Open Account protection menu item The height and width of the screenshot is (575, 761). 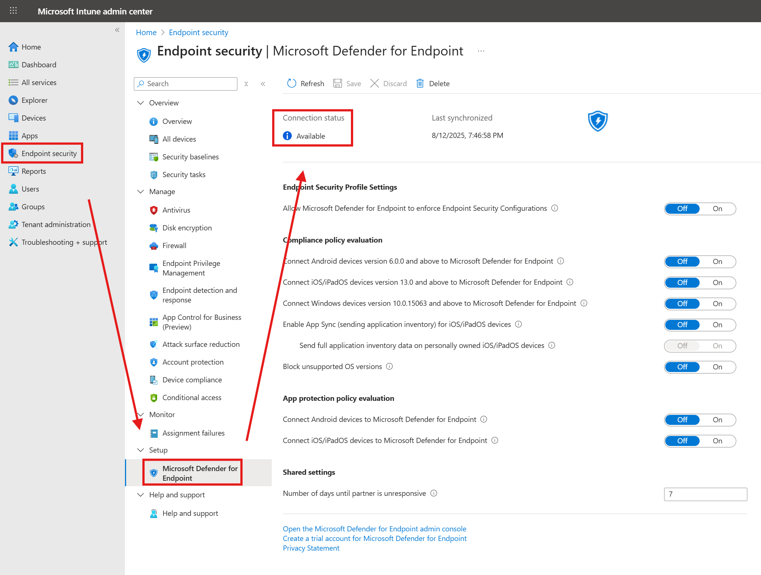pyautogui.click(x=186, y=362)
